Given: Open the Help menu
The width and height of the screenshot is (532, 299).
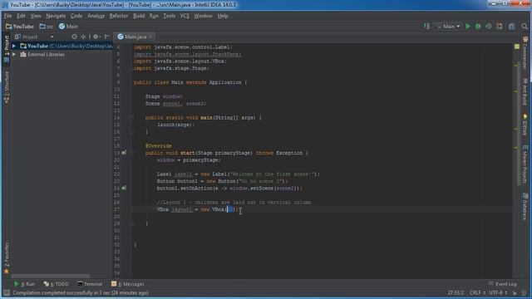Looking at the screenshot, I should [223, 16].
